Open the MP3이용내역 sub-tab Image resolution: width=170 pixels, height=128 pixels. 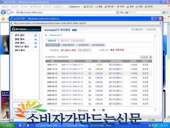coord(98,45)
